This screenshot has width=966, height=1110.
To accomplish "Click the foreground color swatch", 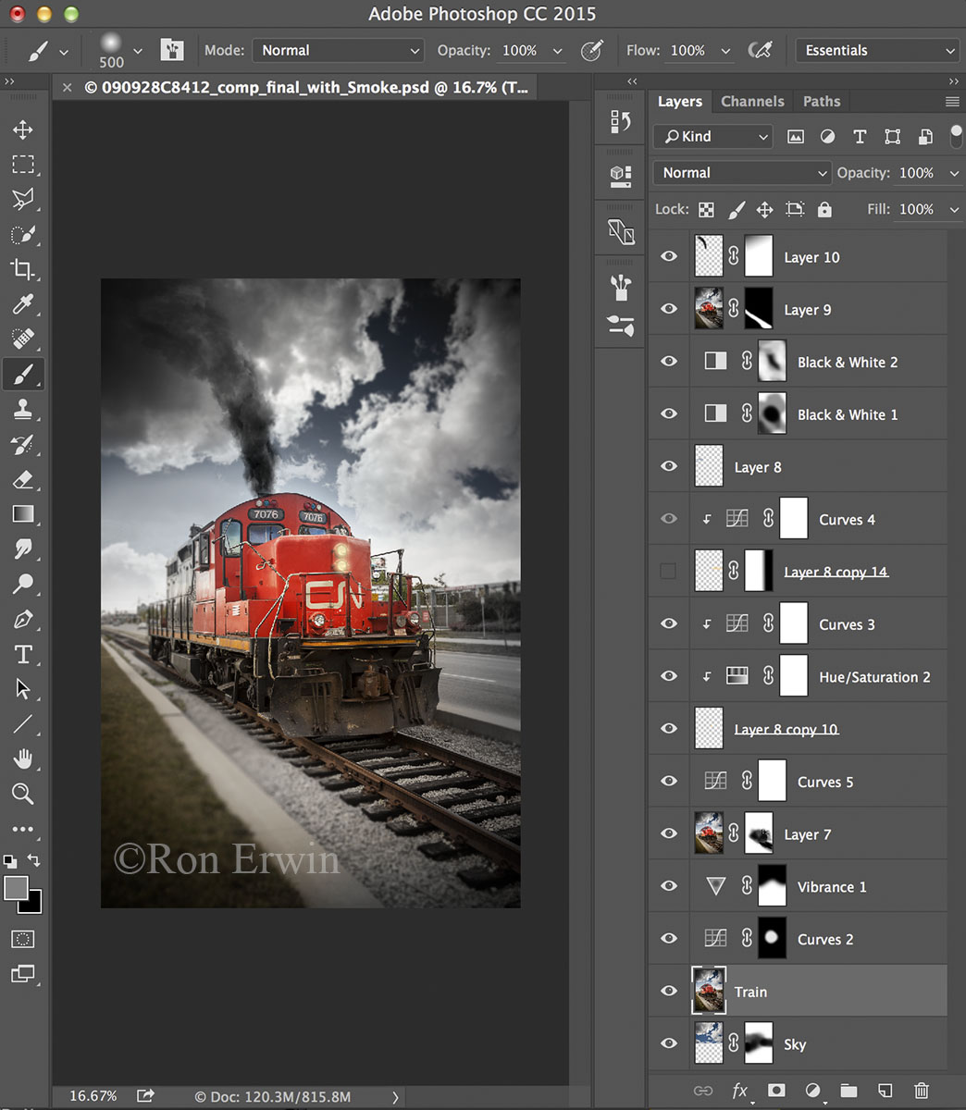I will [x=16, y=888].
